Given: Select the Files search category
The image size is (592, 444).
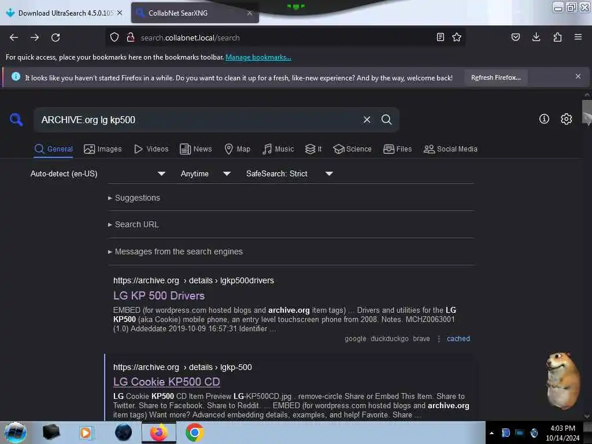Looking at the screenshot, I should [397, 149].
